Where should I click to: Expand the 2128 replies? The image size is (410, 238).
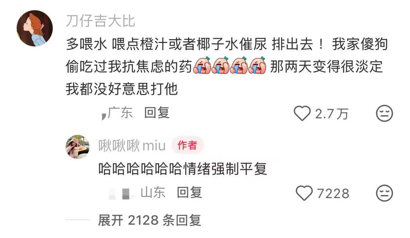pyautogui.click(x=150, y=220)
